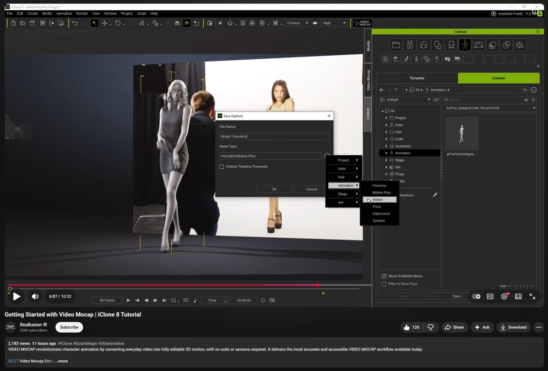Mute the YouTube video volume
The image size is (548, 371).
tap(35, 297)
